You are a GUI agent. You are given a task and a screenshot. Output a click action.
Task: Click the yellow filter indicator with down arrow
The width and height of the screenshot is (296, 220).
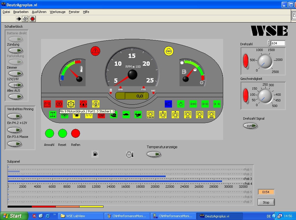tap(96, 104)
